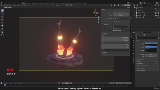Open the Render menu

10,3
